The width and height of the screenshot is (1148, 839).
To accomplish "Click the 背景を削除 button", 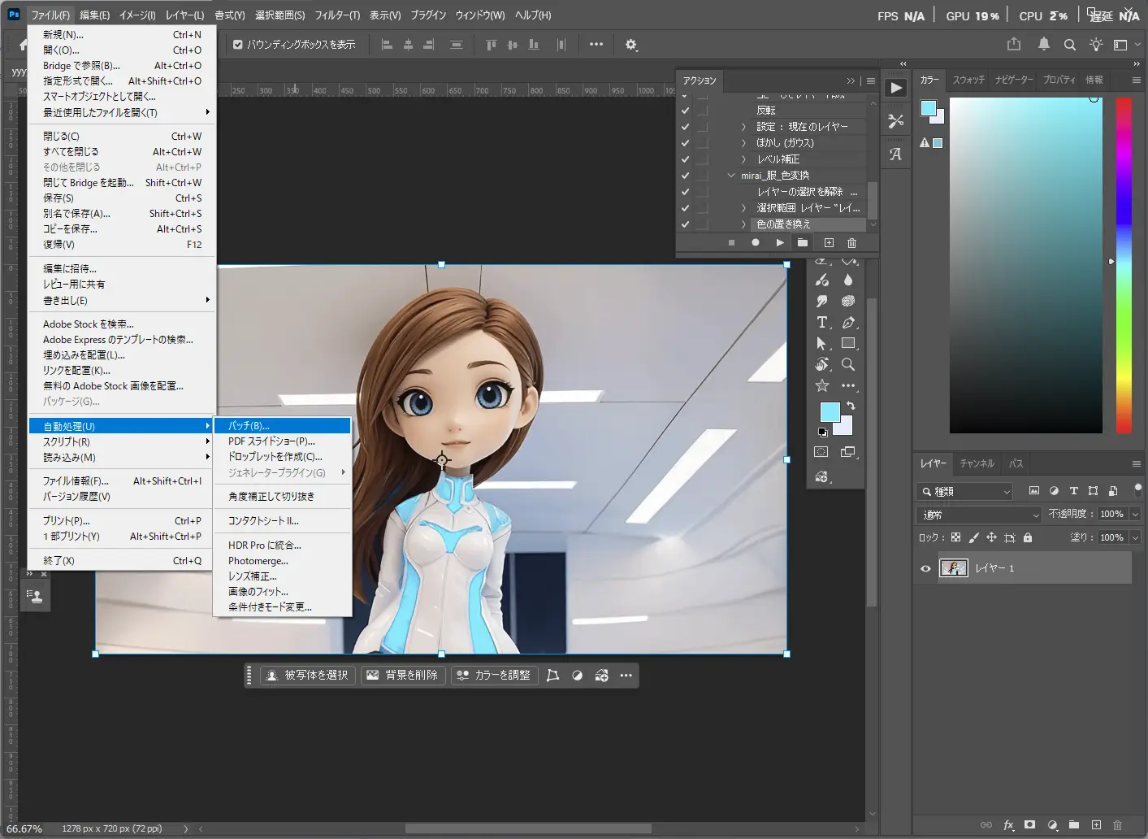I will click(x=403, y=676).
